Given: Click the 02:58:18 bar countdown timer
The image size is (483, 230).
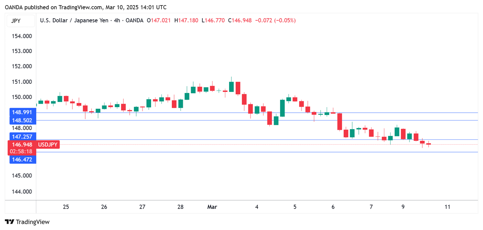Looking at the screenshot, I should 22,151.
